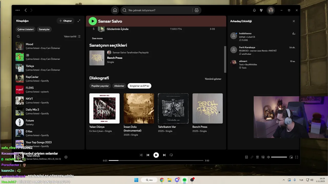
Task: Filter library by Sanatçılar
Action: [44, 29]
